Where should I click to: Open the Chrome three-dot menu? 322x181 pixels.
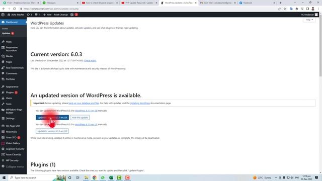(x=318, y=9)
